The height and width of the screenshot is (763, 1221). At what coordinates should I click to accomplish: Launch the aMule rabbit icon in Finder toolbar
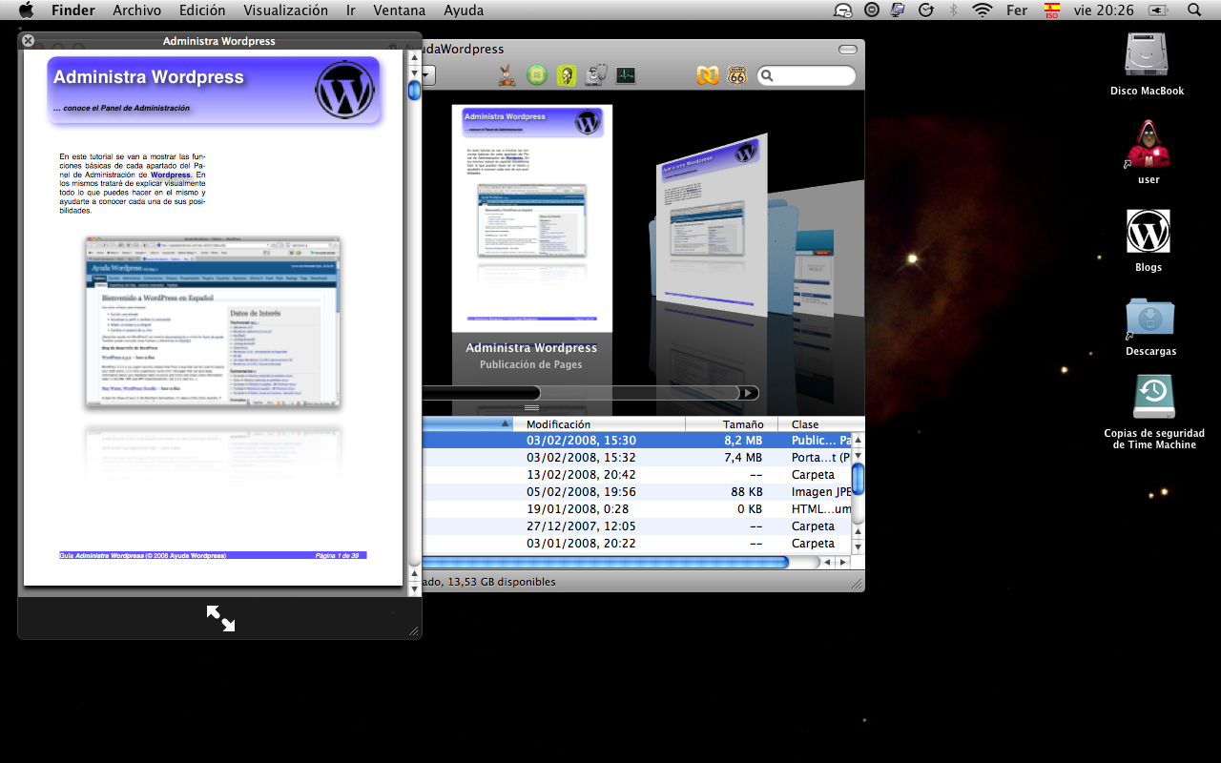508,75
